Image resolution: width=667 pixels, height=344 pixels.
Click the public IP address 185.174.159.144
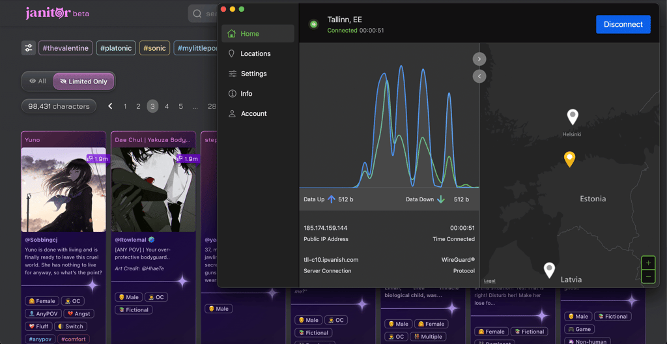[326, 228]
